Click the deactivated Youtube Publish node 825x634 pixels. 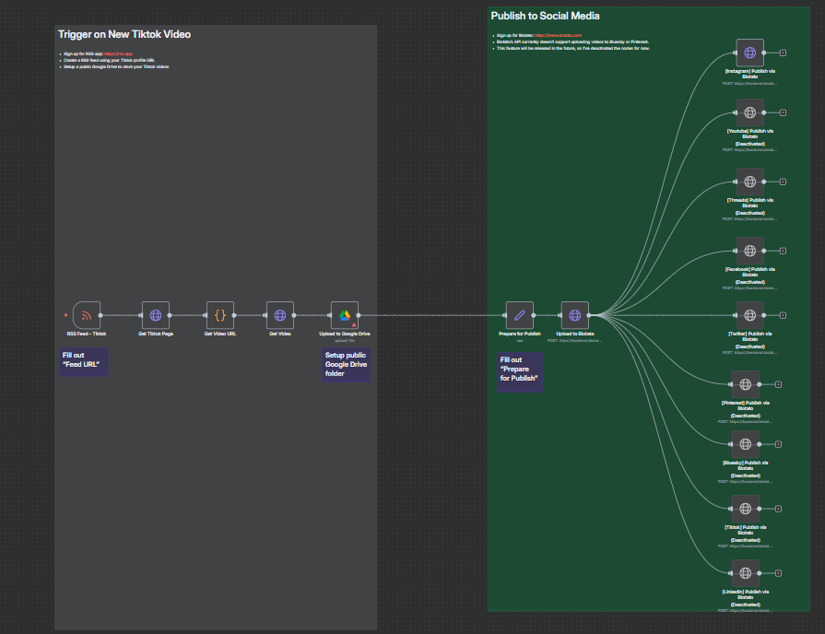tap(750, 112)
